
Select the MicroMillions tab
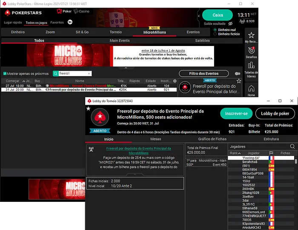point(155,32)
